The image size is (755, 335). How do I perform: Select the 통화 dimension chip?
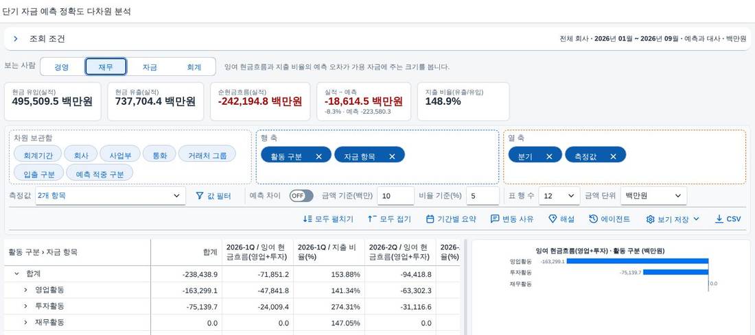tap(159, 156)
